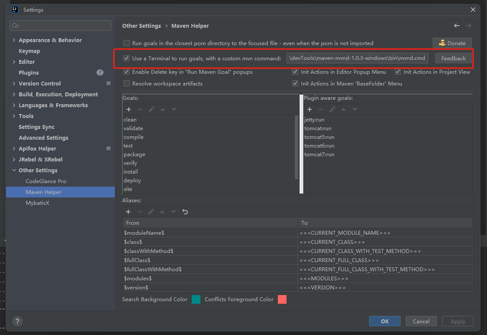Open the Plugins settings page
The width and height of the screenshot is (487, 335).
pos(29,72)
